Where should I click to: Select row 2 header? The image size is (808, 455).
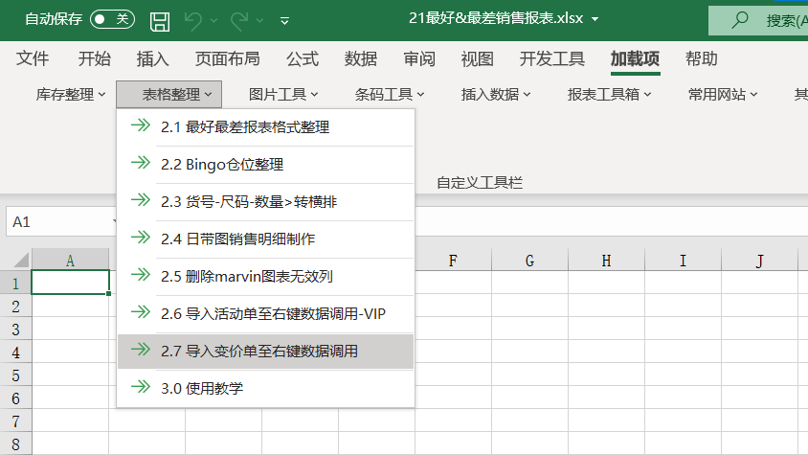[15, 307]
